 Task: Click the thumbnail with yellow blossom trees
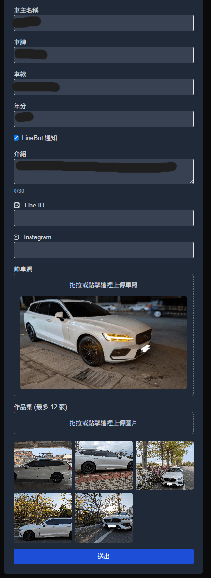[43, 518]
